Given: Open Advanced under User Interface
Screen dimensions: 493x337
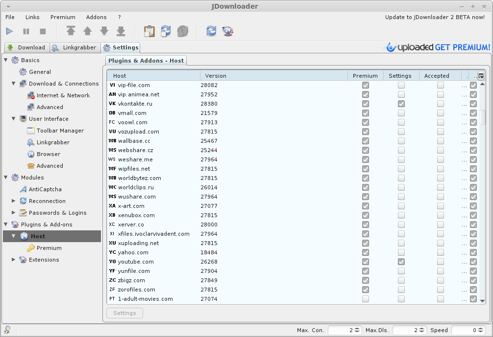Looking at the screenshot, I should point(49,166).
